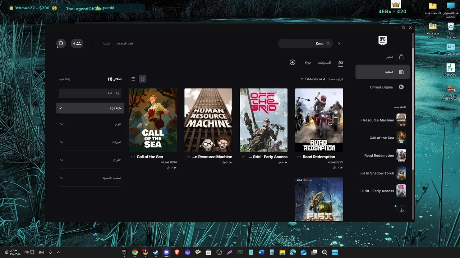Launch Off the Grid via تشغيل
Screen dimensions: 460x258
tap(282, 162)
